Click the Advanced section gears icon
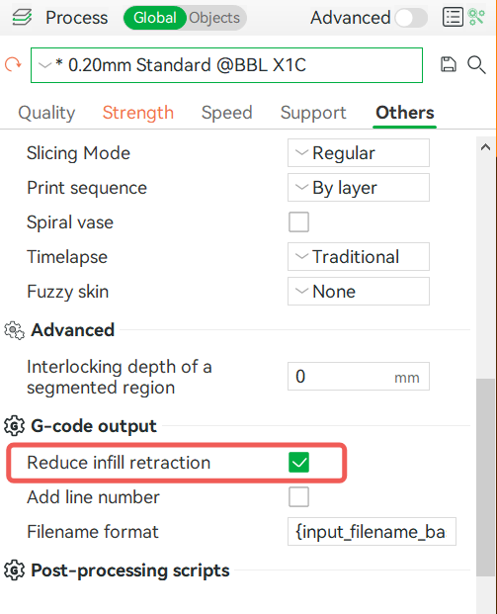 pyautogui.click(x=15, y=330)
